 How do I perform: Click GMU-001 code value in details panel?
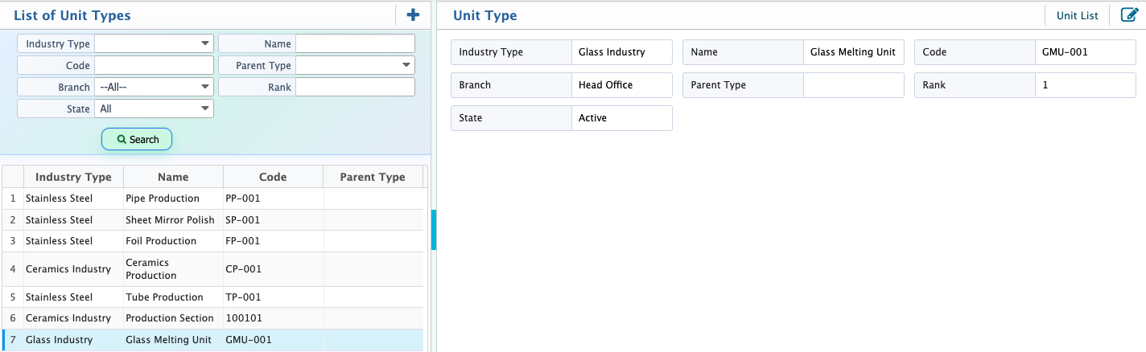click(x=1085, y=52)
